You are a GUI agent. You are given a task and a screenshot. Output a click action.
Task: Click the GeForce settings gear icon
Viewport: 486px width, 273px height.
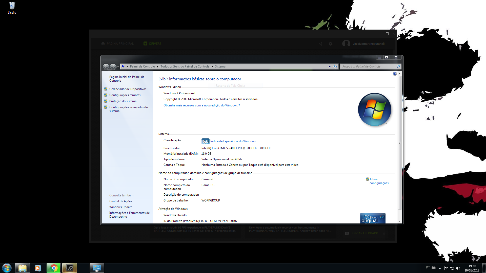coord(331,44)
